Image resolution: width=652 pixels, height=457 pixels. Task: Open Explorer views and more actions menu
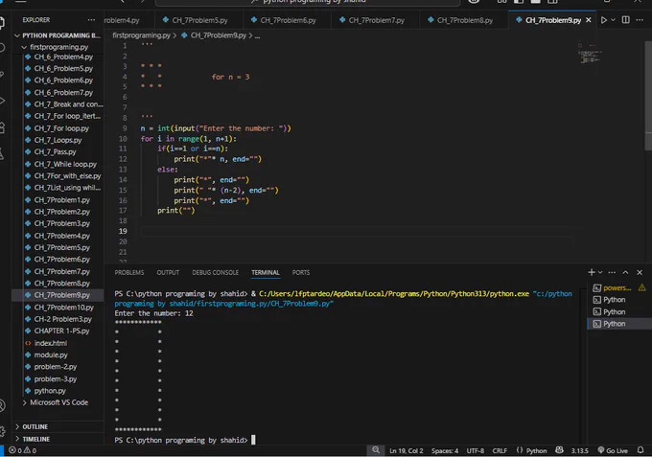(91, 20)
